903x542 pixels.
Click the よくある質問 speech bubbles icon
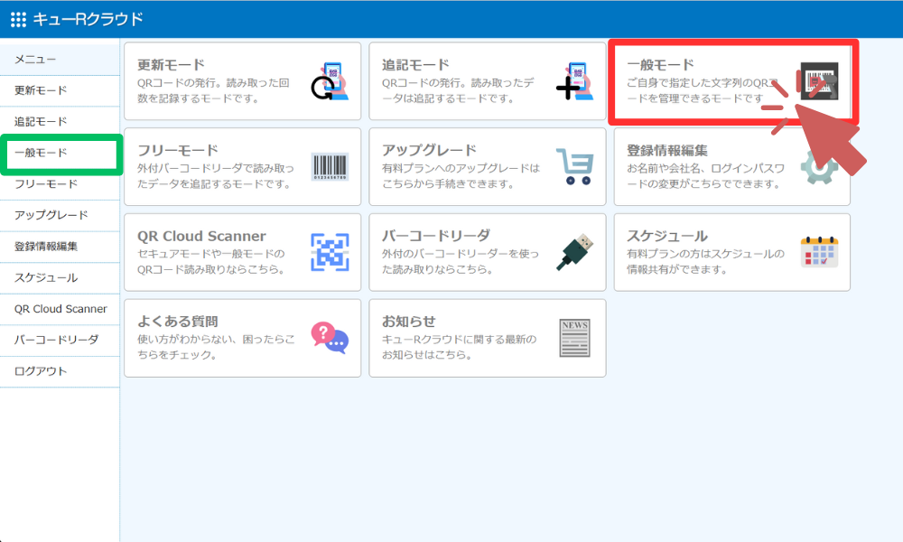330,338
